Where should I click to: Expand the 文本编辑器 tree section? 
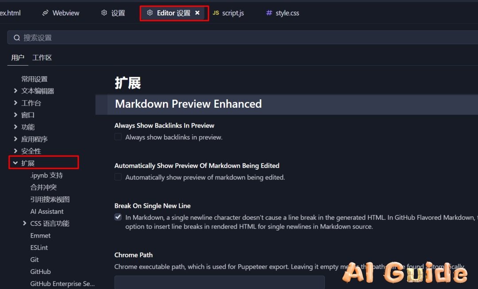(x=15, y=90)
